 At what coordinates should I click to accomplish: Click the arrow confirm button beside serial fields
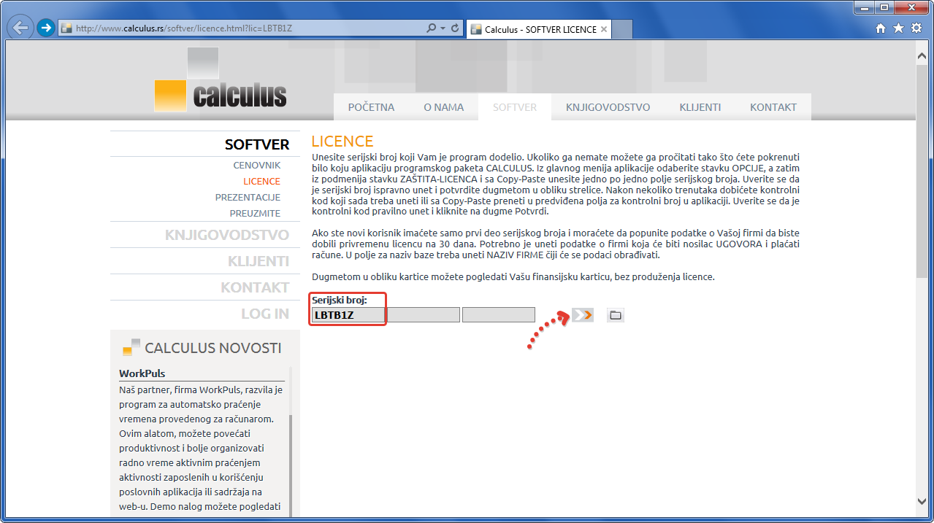point(583,315)
